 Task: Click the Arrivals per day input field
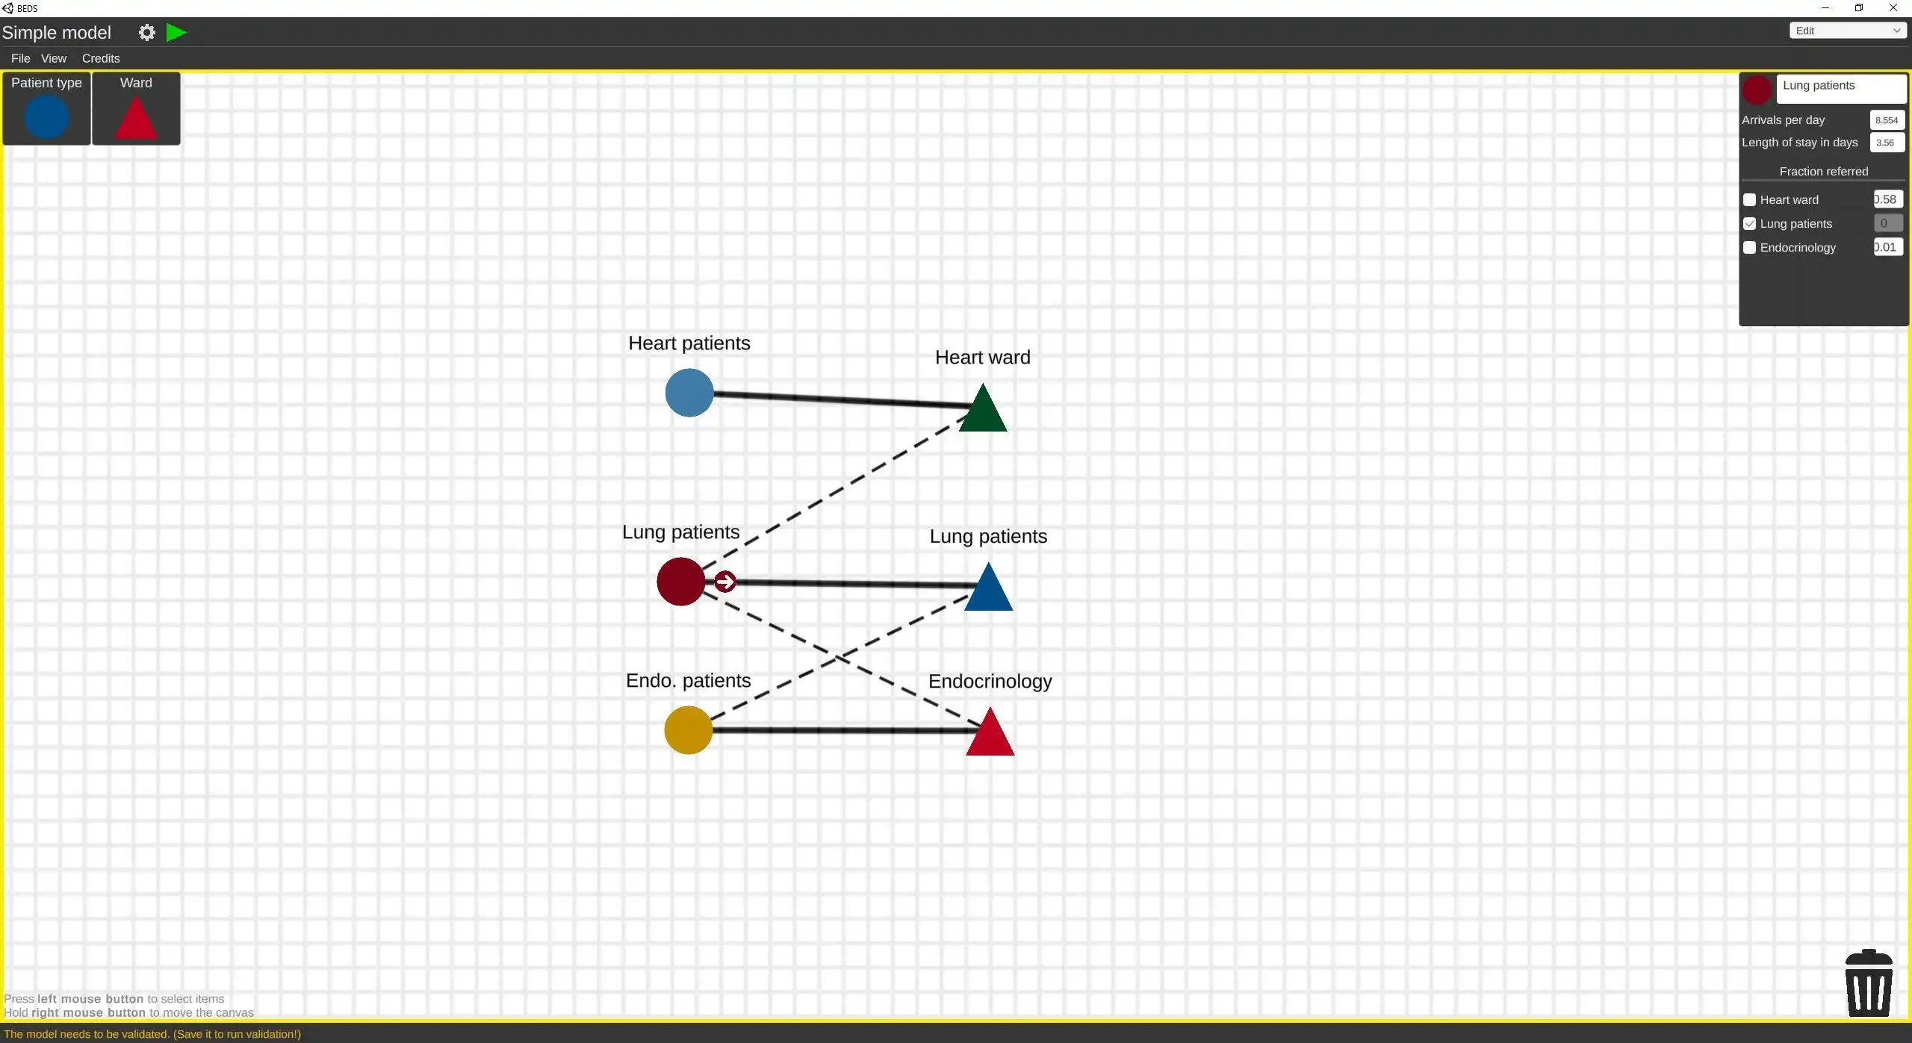tap(1885, 119)
